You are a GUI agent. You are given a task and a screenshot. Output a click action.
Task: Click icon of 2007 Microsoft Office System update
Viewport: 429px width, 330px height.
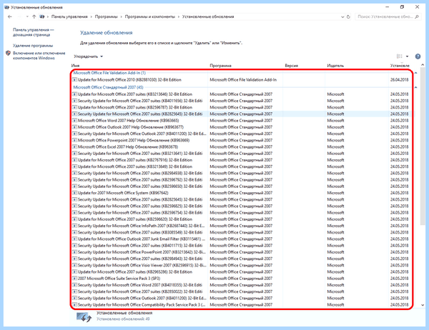click(x=74, y=193)
